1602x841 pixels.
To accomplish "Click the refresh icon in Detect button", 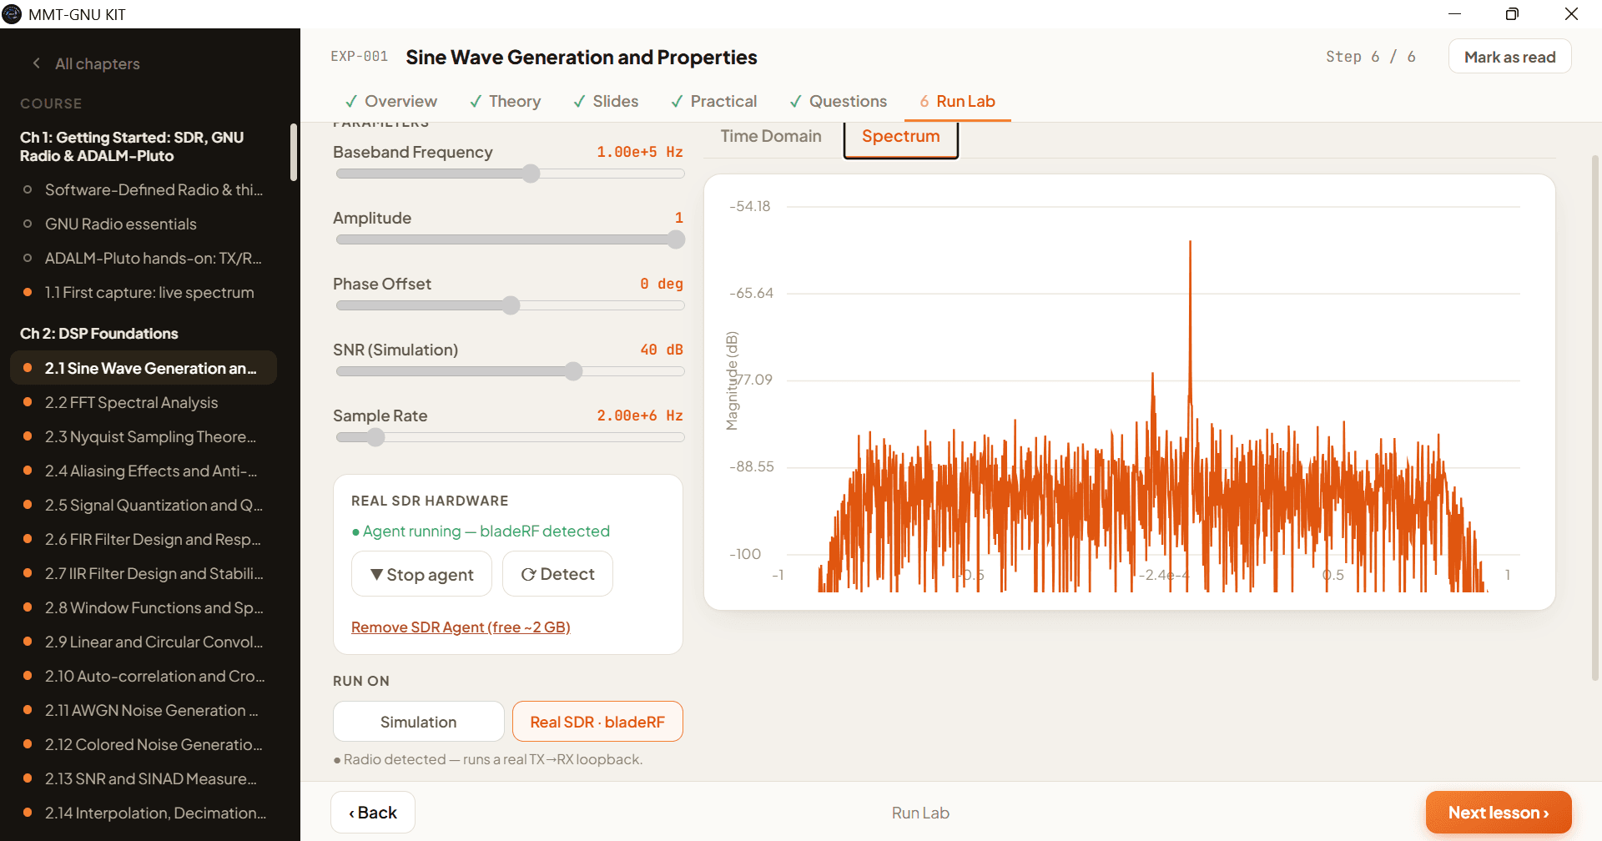I will (x=528, y=574).
